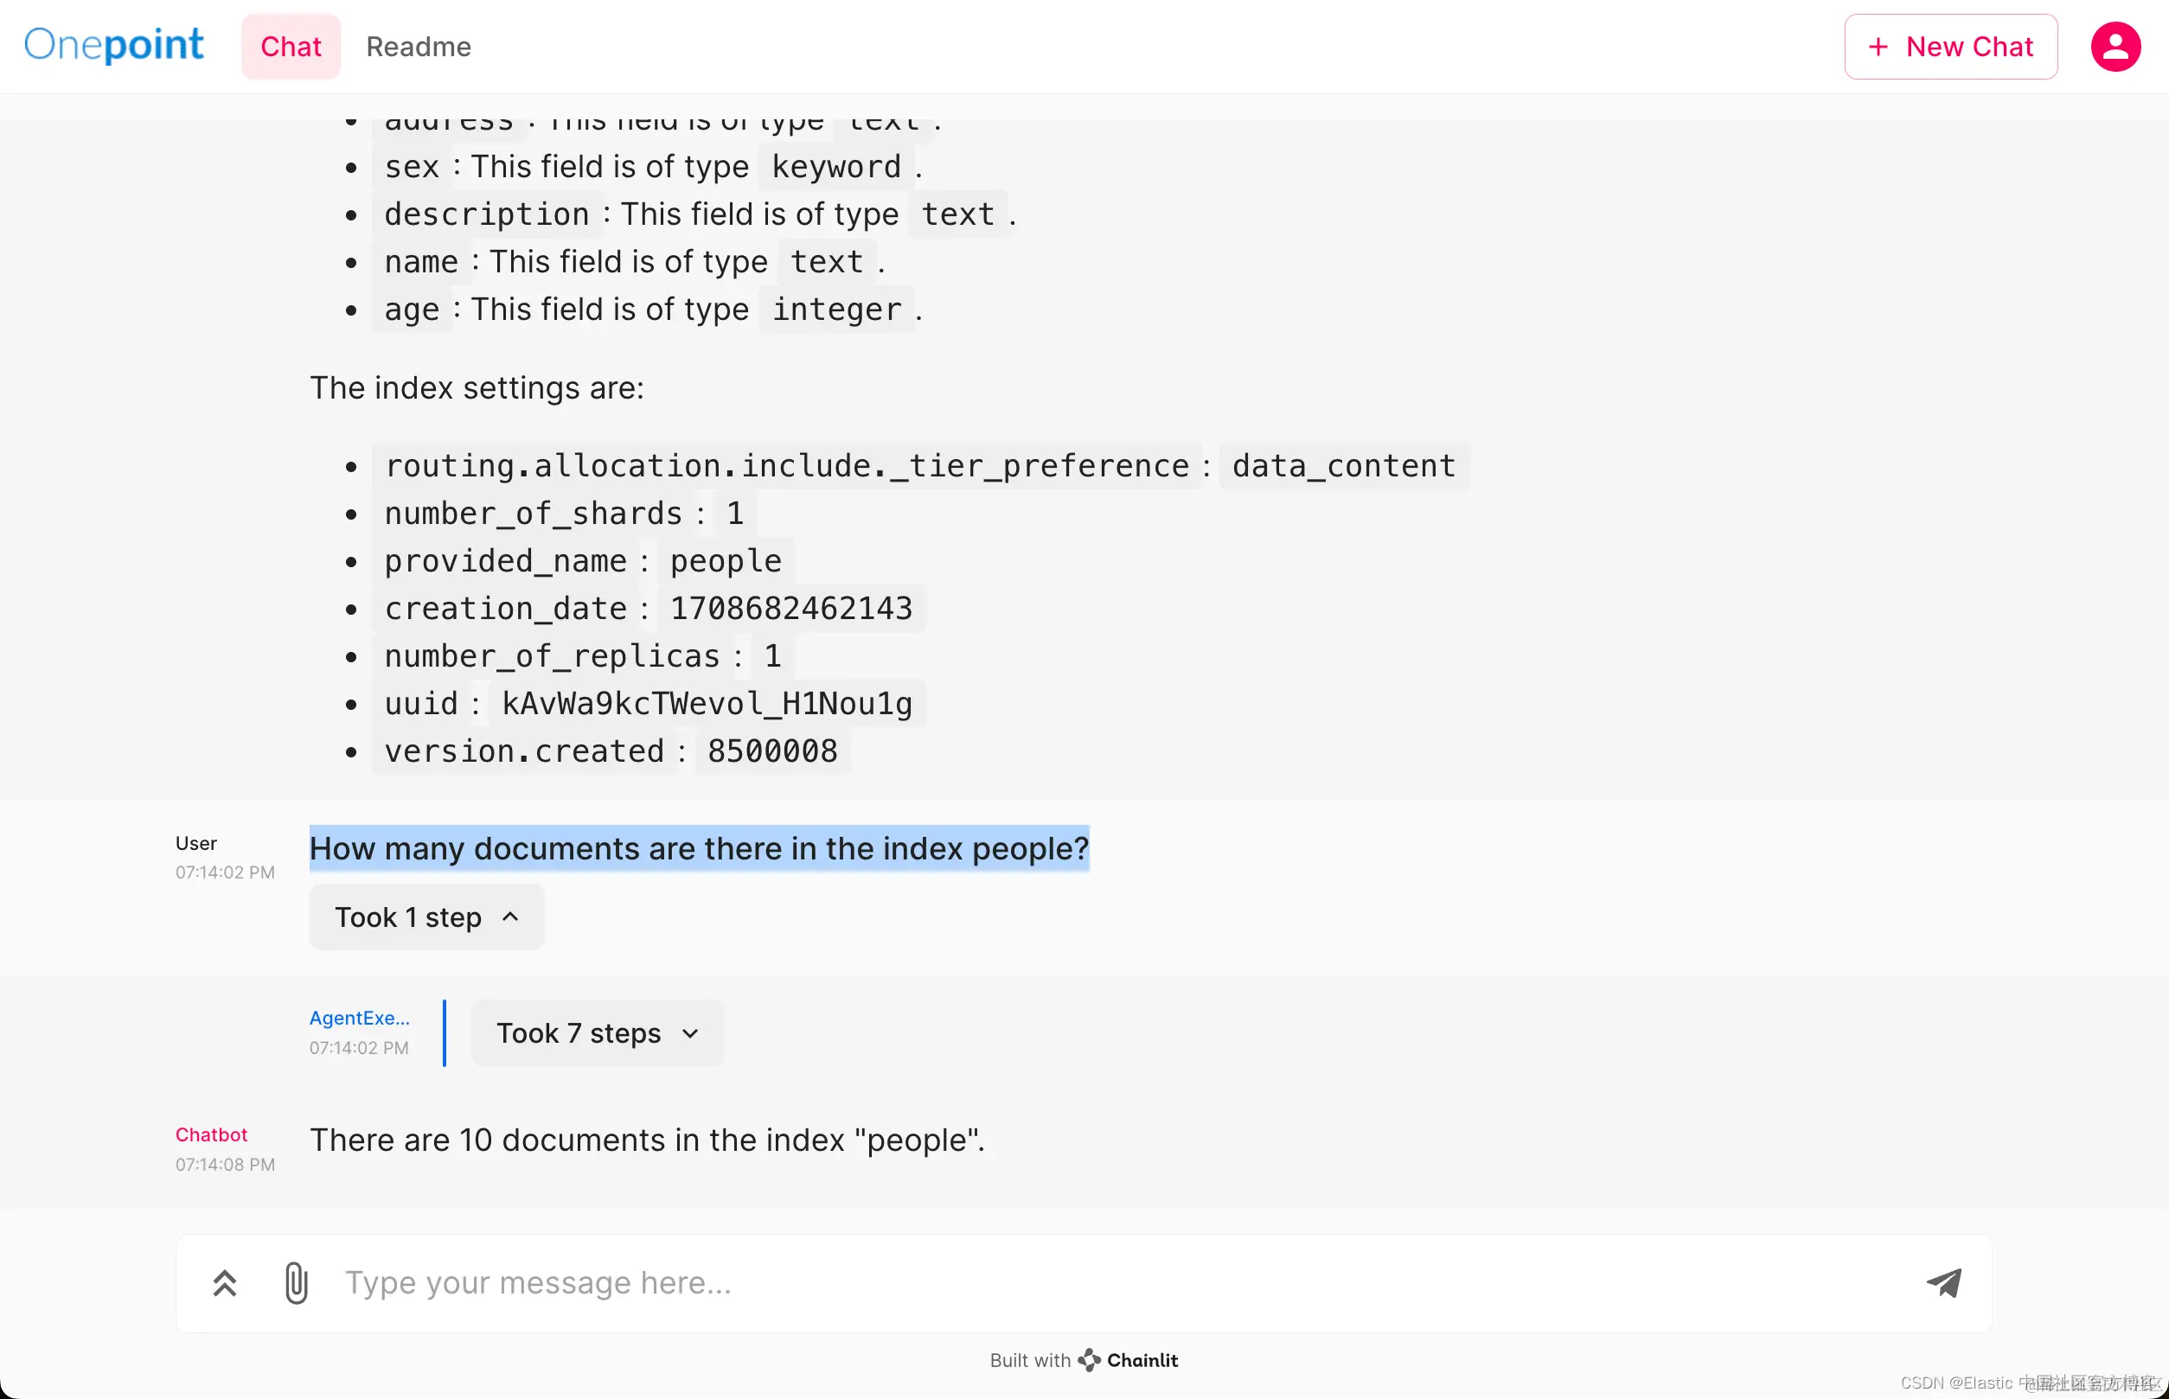The image size is (2169, 1399).
Task: Click the 'age' field code label
Action: pos(412,309)
